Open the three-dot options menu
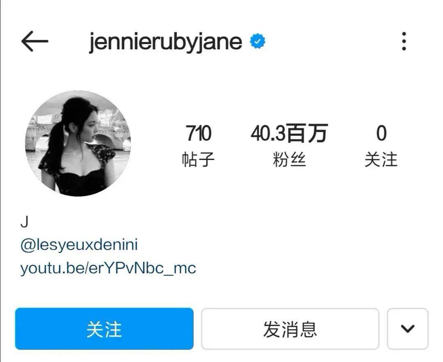This screenshot has height=362, width=443. pyautogui.click(x=404, y=42)
